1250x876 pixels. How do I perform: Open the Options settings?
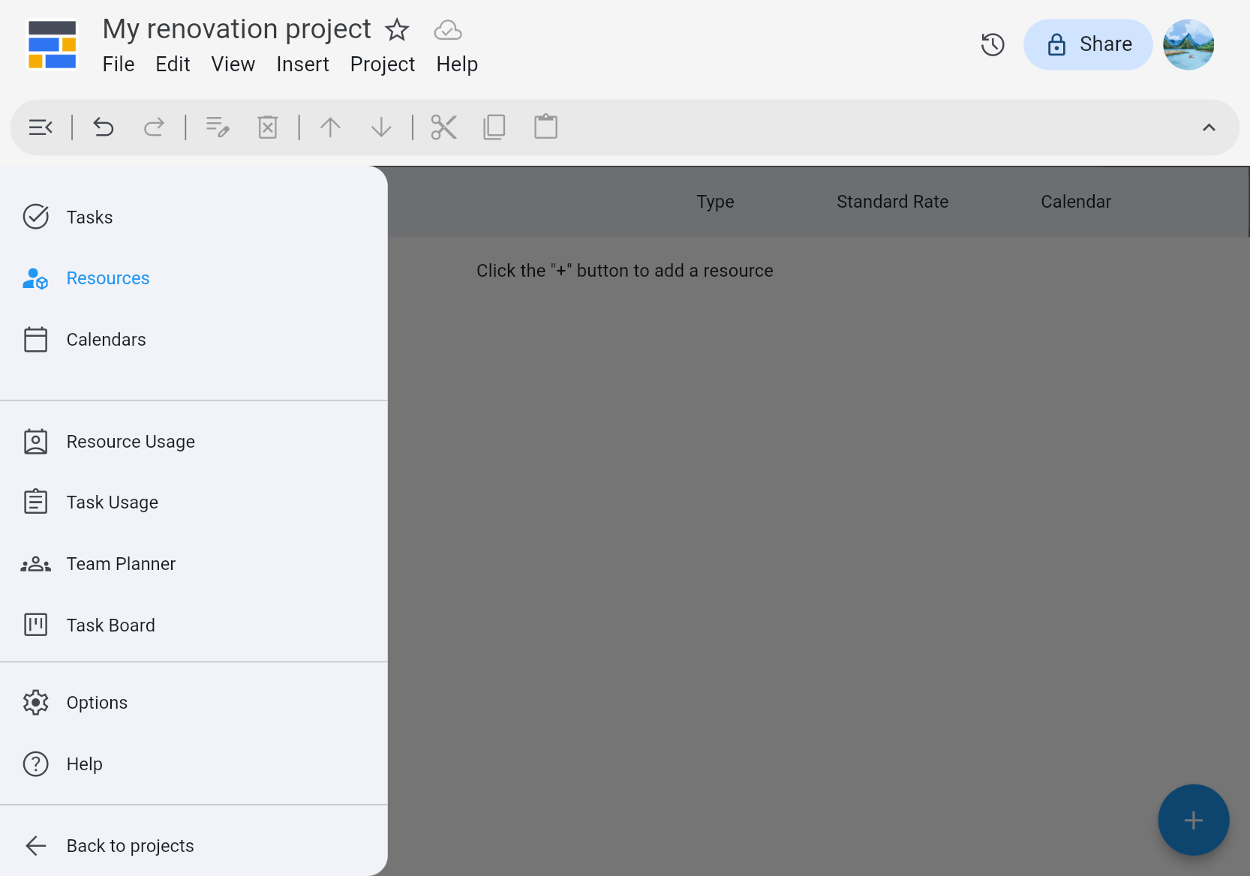[x=97, y=703]
